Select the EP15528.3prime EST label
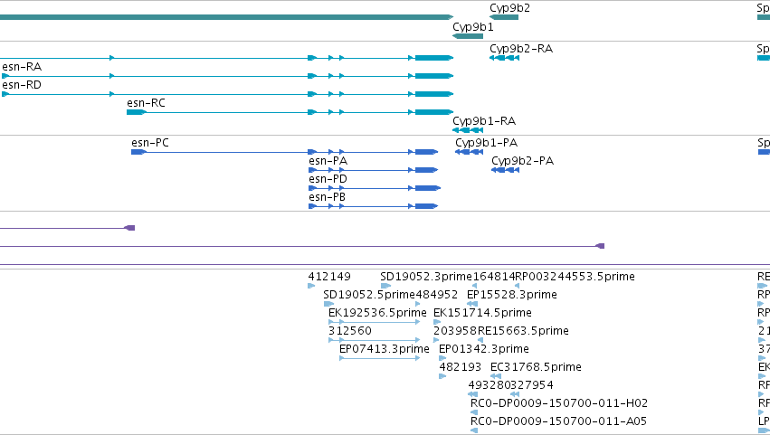 [x=512, y=295]
